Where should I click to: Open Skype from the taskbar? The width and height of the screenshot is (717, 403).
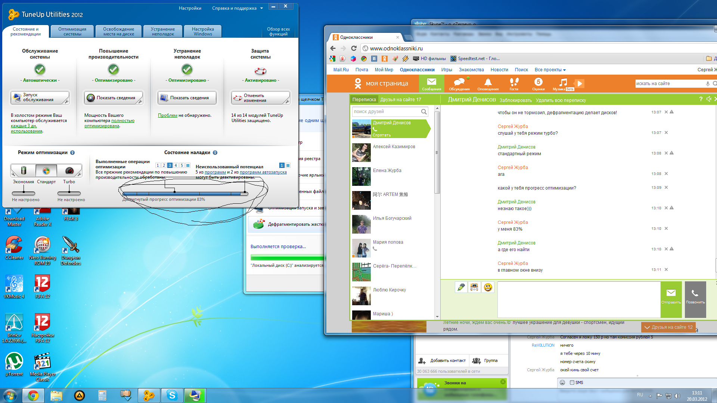(x=172, y=396)
